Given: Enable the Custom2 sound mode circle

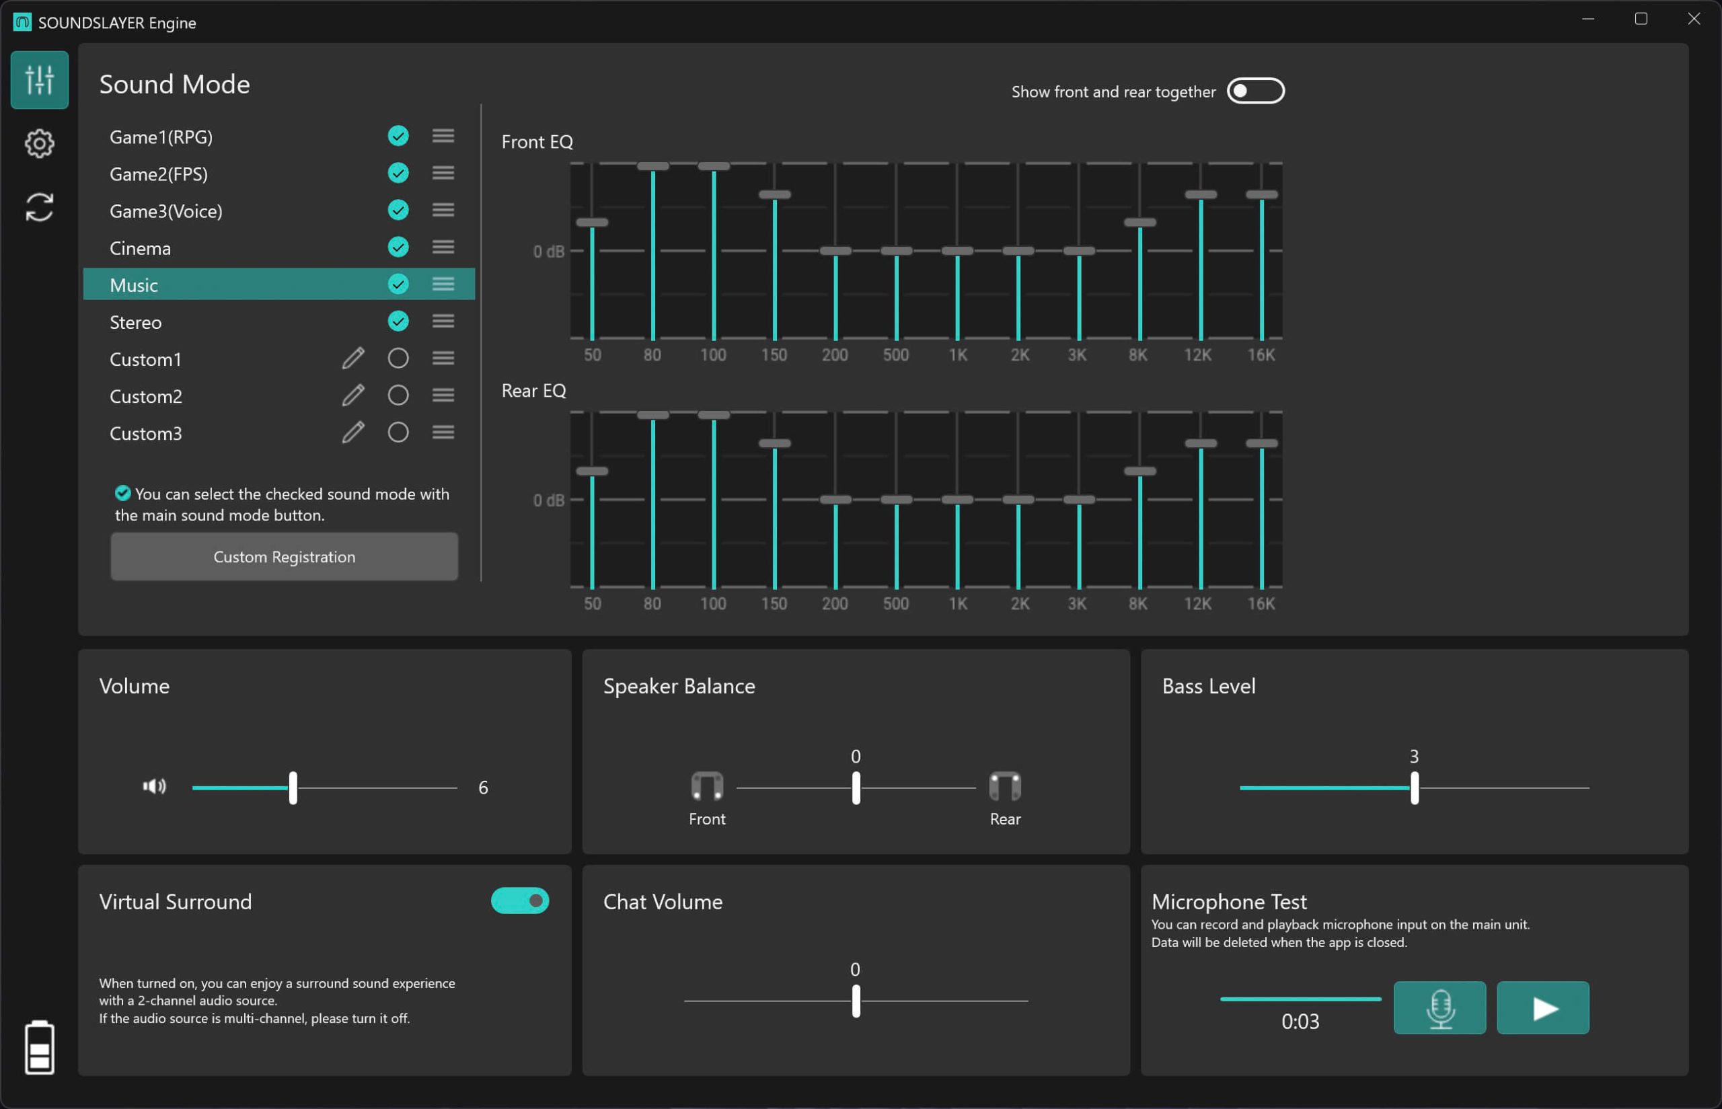Looking at the screenshot, I should [398, 395].
